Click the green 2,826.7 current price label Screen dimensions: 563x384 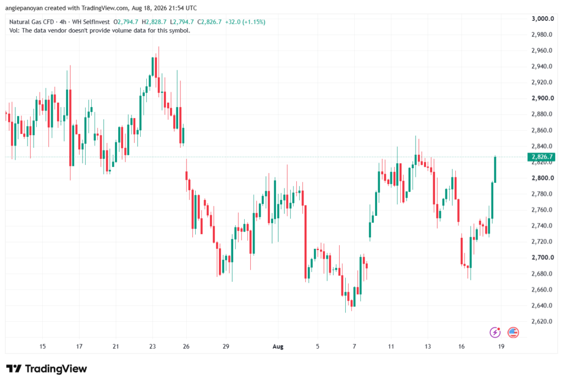pos(542,157)
